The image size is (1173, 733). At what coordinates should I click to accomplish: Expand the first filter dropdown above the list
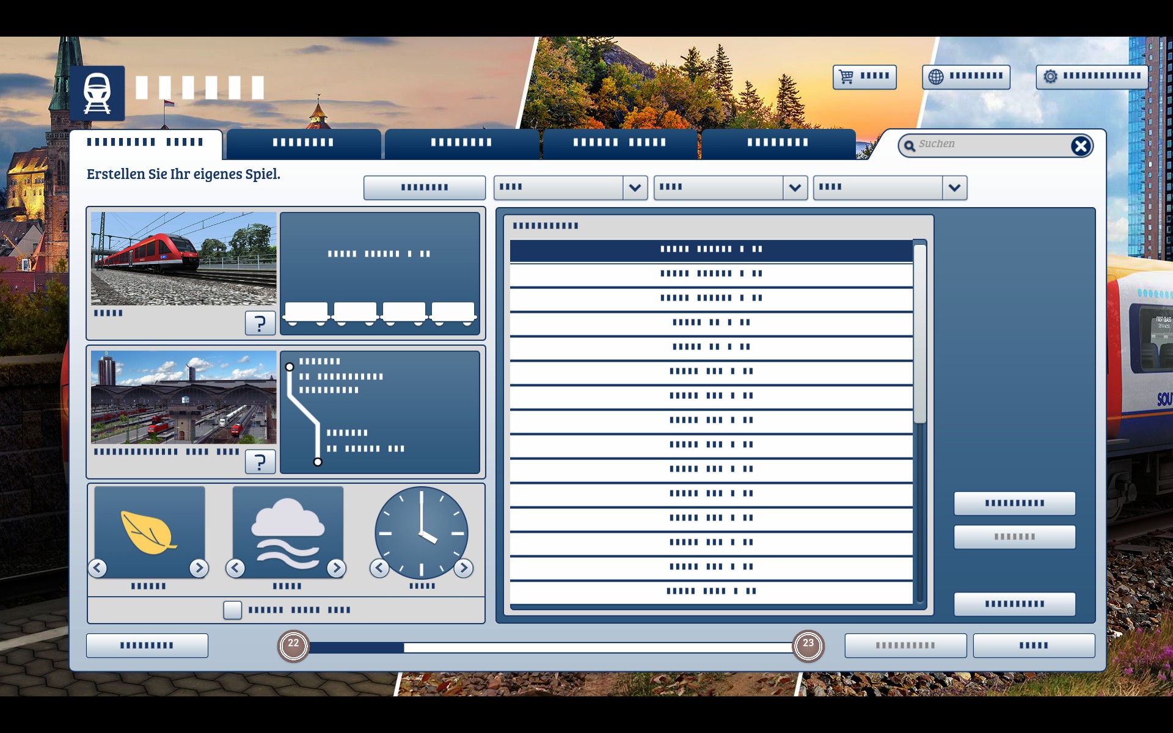[x=634, y=188]
